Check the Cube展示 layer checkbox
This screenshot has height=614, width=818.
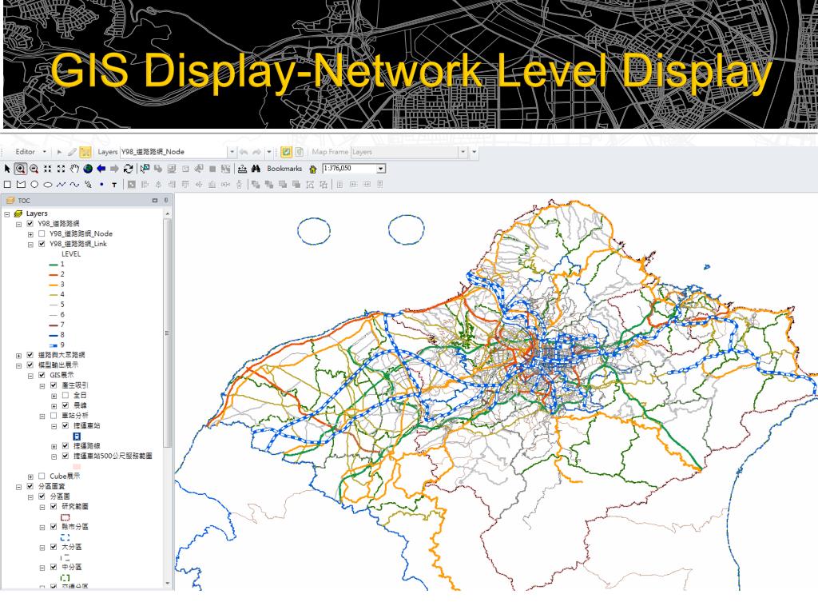(42, 476)
